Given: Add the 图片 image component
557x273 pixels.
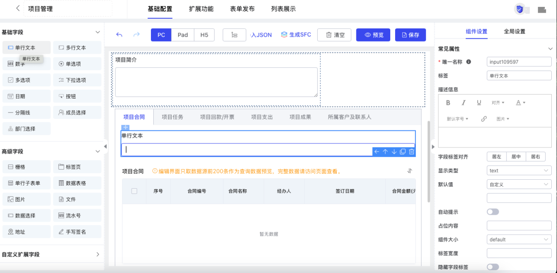Looking at the screenshot, I should click(x=27, y=199).
